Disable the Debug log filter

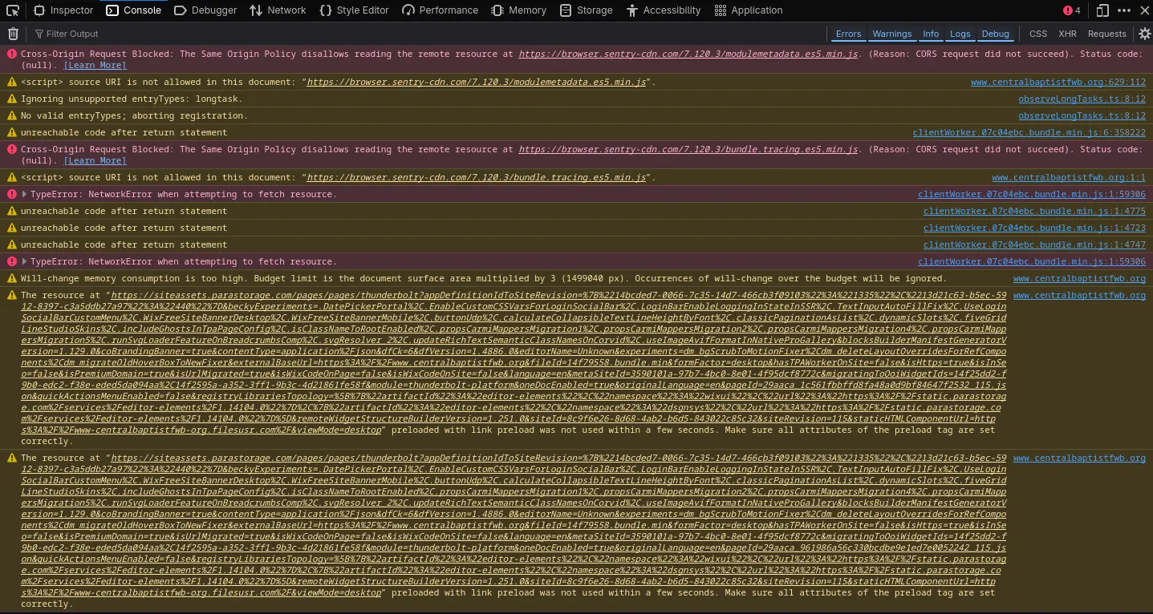[995, 34]
